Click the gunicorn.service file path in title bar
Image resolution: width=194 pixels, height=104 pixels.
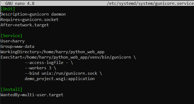coord(150,3)
